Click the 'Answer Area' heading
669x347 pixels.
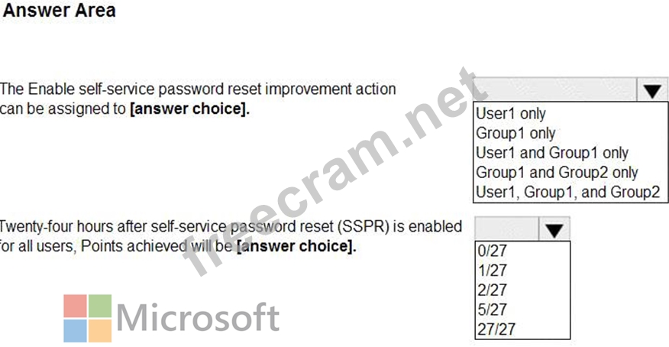pos(60,11)
